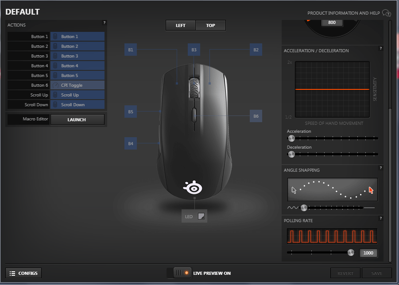Open the Product Information and Help chat icon

(x=386, y=13)
